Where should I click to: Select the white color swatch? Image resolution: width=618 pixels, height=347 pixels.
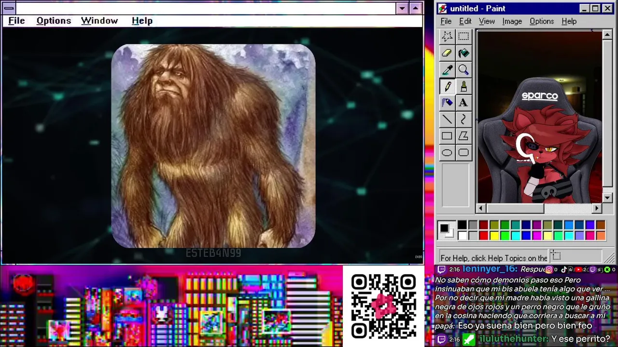[x=462, y=236]
